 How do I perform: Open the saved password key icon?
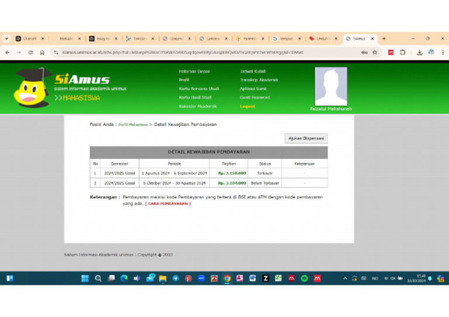pyautogui.click(x=364, y=53)
